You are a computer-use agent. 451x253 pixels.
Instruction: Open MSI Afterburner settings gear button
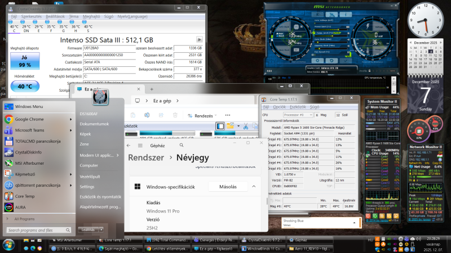(317, 61)
